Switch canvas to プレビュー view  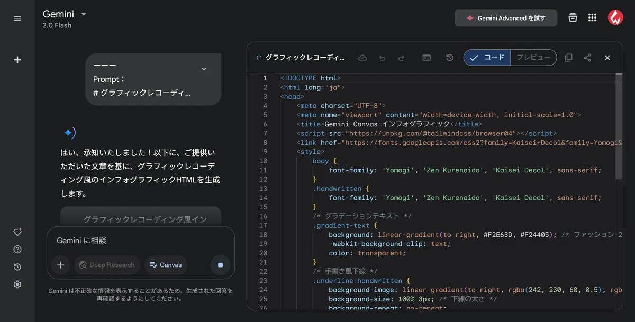pos(533,58)
